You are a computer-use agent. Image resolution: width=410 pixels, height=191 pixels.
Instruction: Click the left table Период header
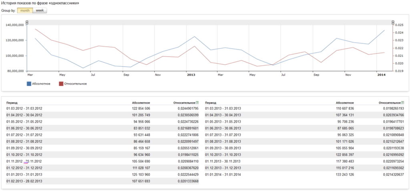coord(12,103)
